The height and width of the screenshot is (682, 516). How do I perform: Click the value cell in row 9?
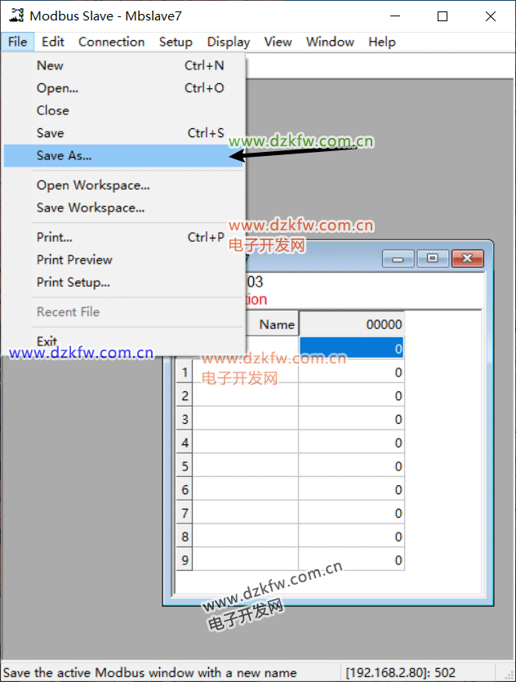[352, 560]
